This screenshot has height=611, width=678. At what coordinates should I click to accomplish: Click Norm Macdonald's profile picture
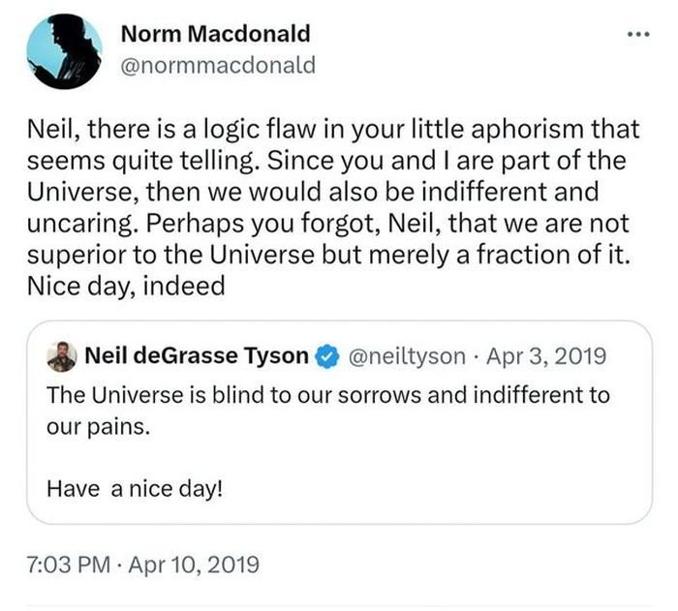[x=64, y=53]
